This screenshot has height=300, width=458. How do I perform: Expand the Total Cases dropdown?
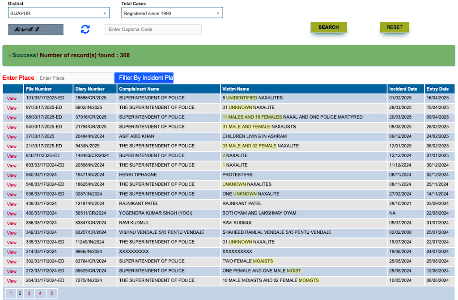[172, 13]
